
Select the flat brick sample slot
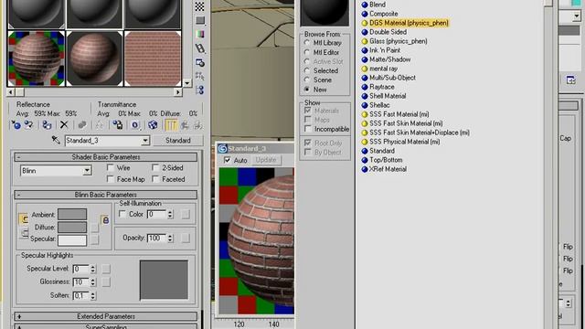click(153, 58)
